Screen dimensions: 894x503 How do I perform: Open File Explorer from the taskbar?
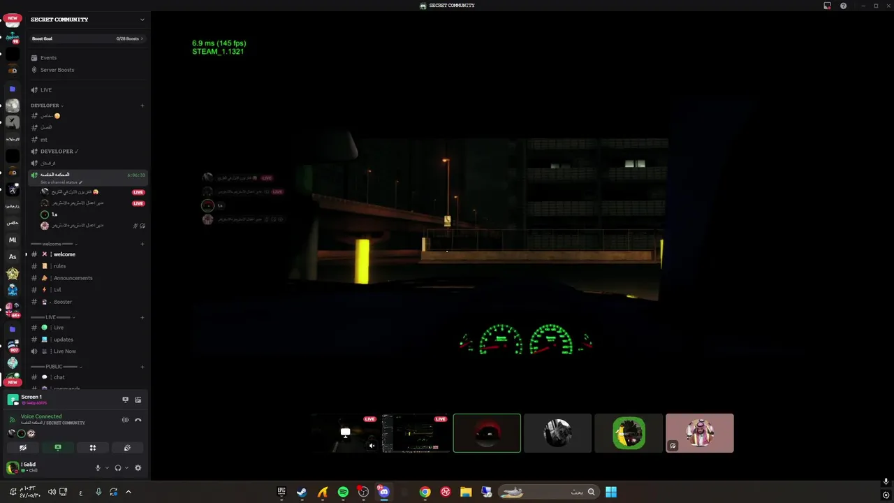tap(466, 492)
